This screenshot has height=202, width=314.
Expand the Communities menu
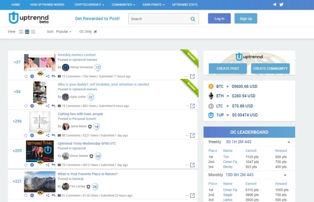[123, 4]
